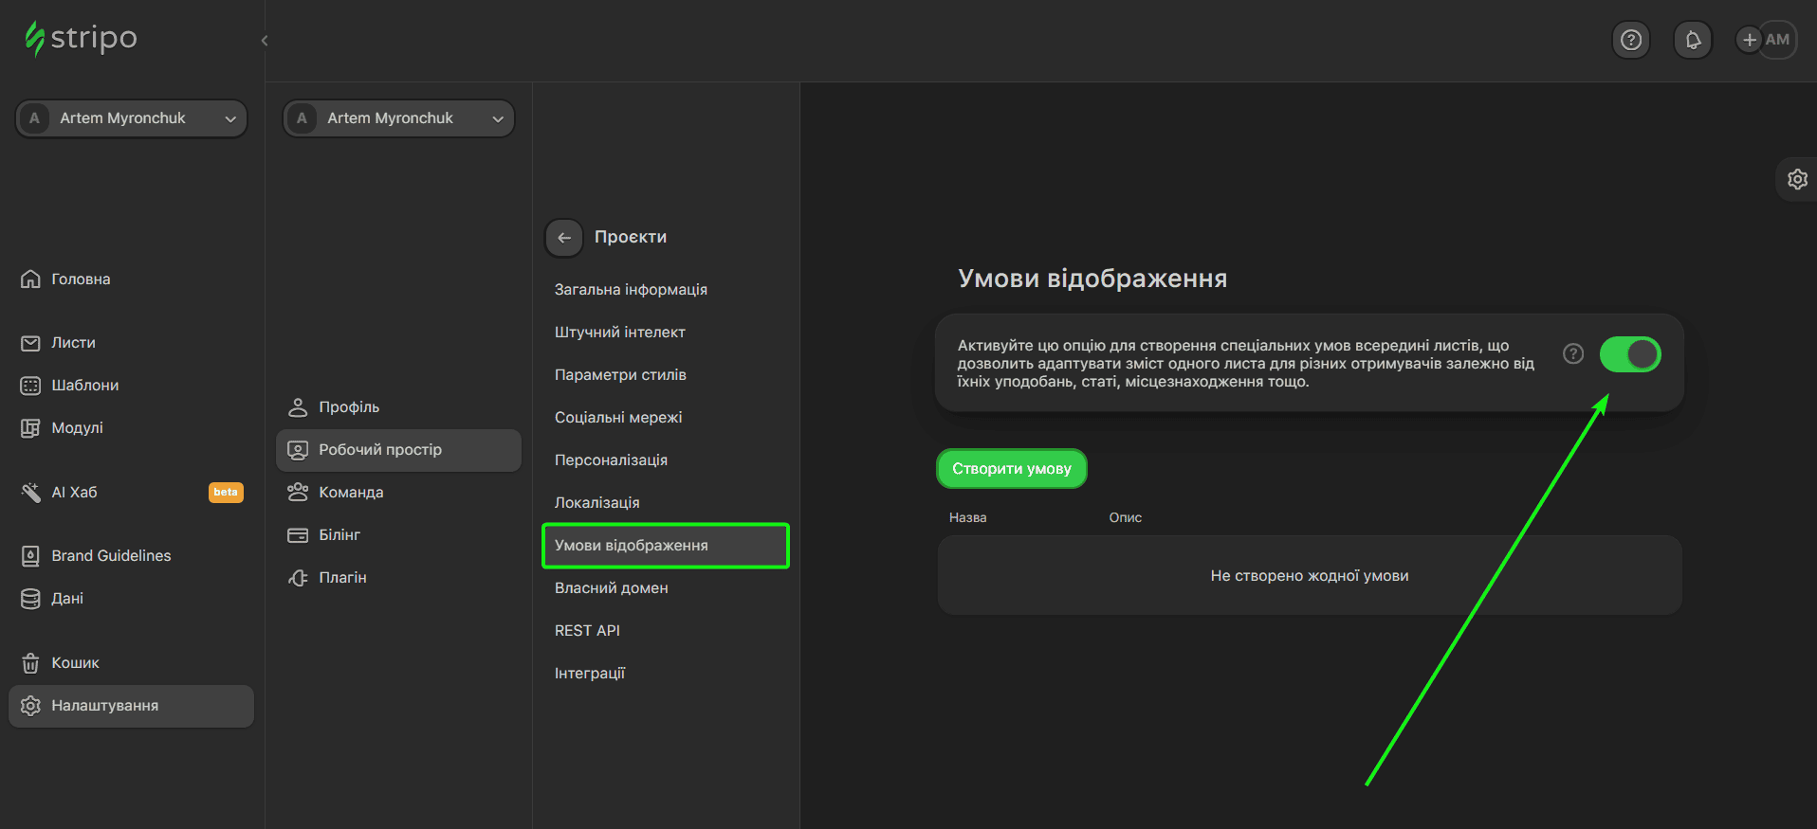Screen dimensions: 1817x829
Task: Open the gear settings tab on the right edge
Action: coord(1797,179)
